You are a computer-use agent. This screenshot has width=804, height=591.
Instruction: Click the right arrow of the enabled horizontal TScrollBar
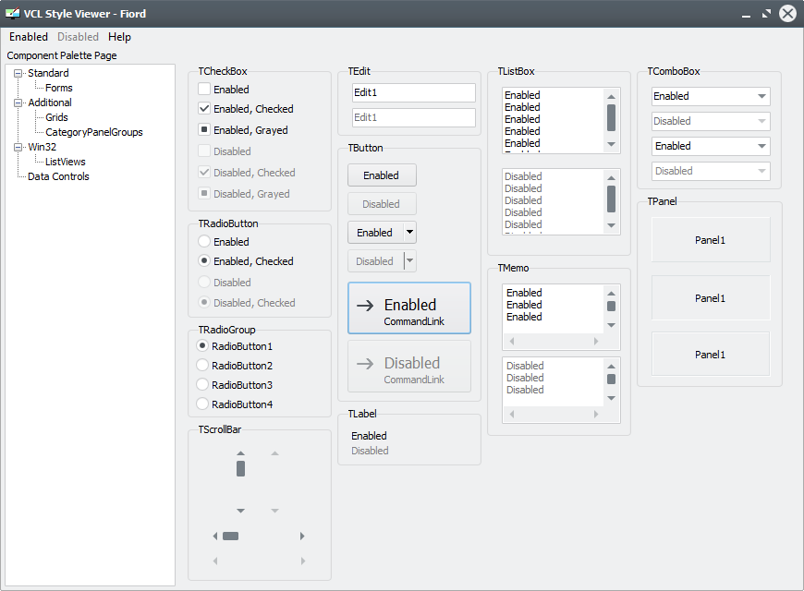tap(302, 537)
